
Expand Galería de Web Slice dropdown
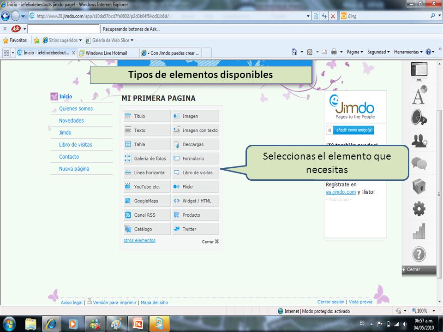[x=132, y=41]
